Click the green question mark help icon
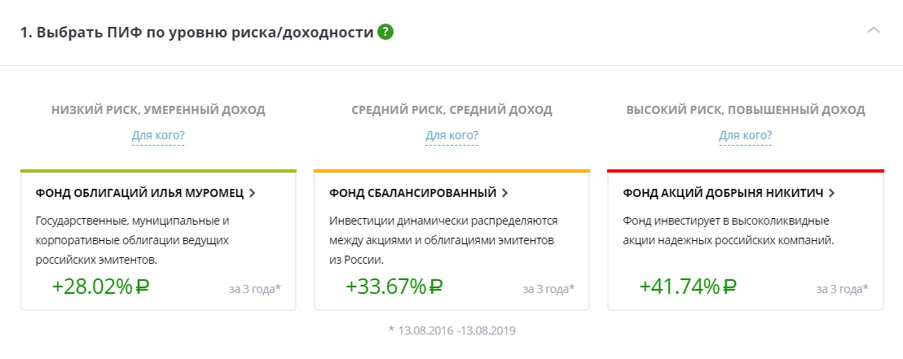Screen dimensions: 903x359 click(385, 33)
